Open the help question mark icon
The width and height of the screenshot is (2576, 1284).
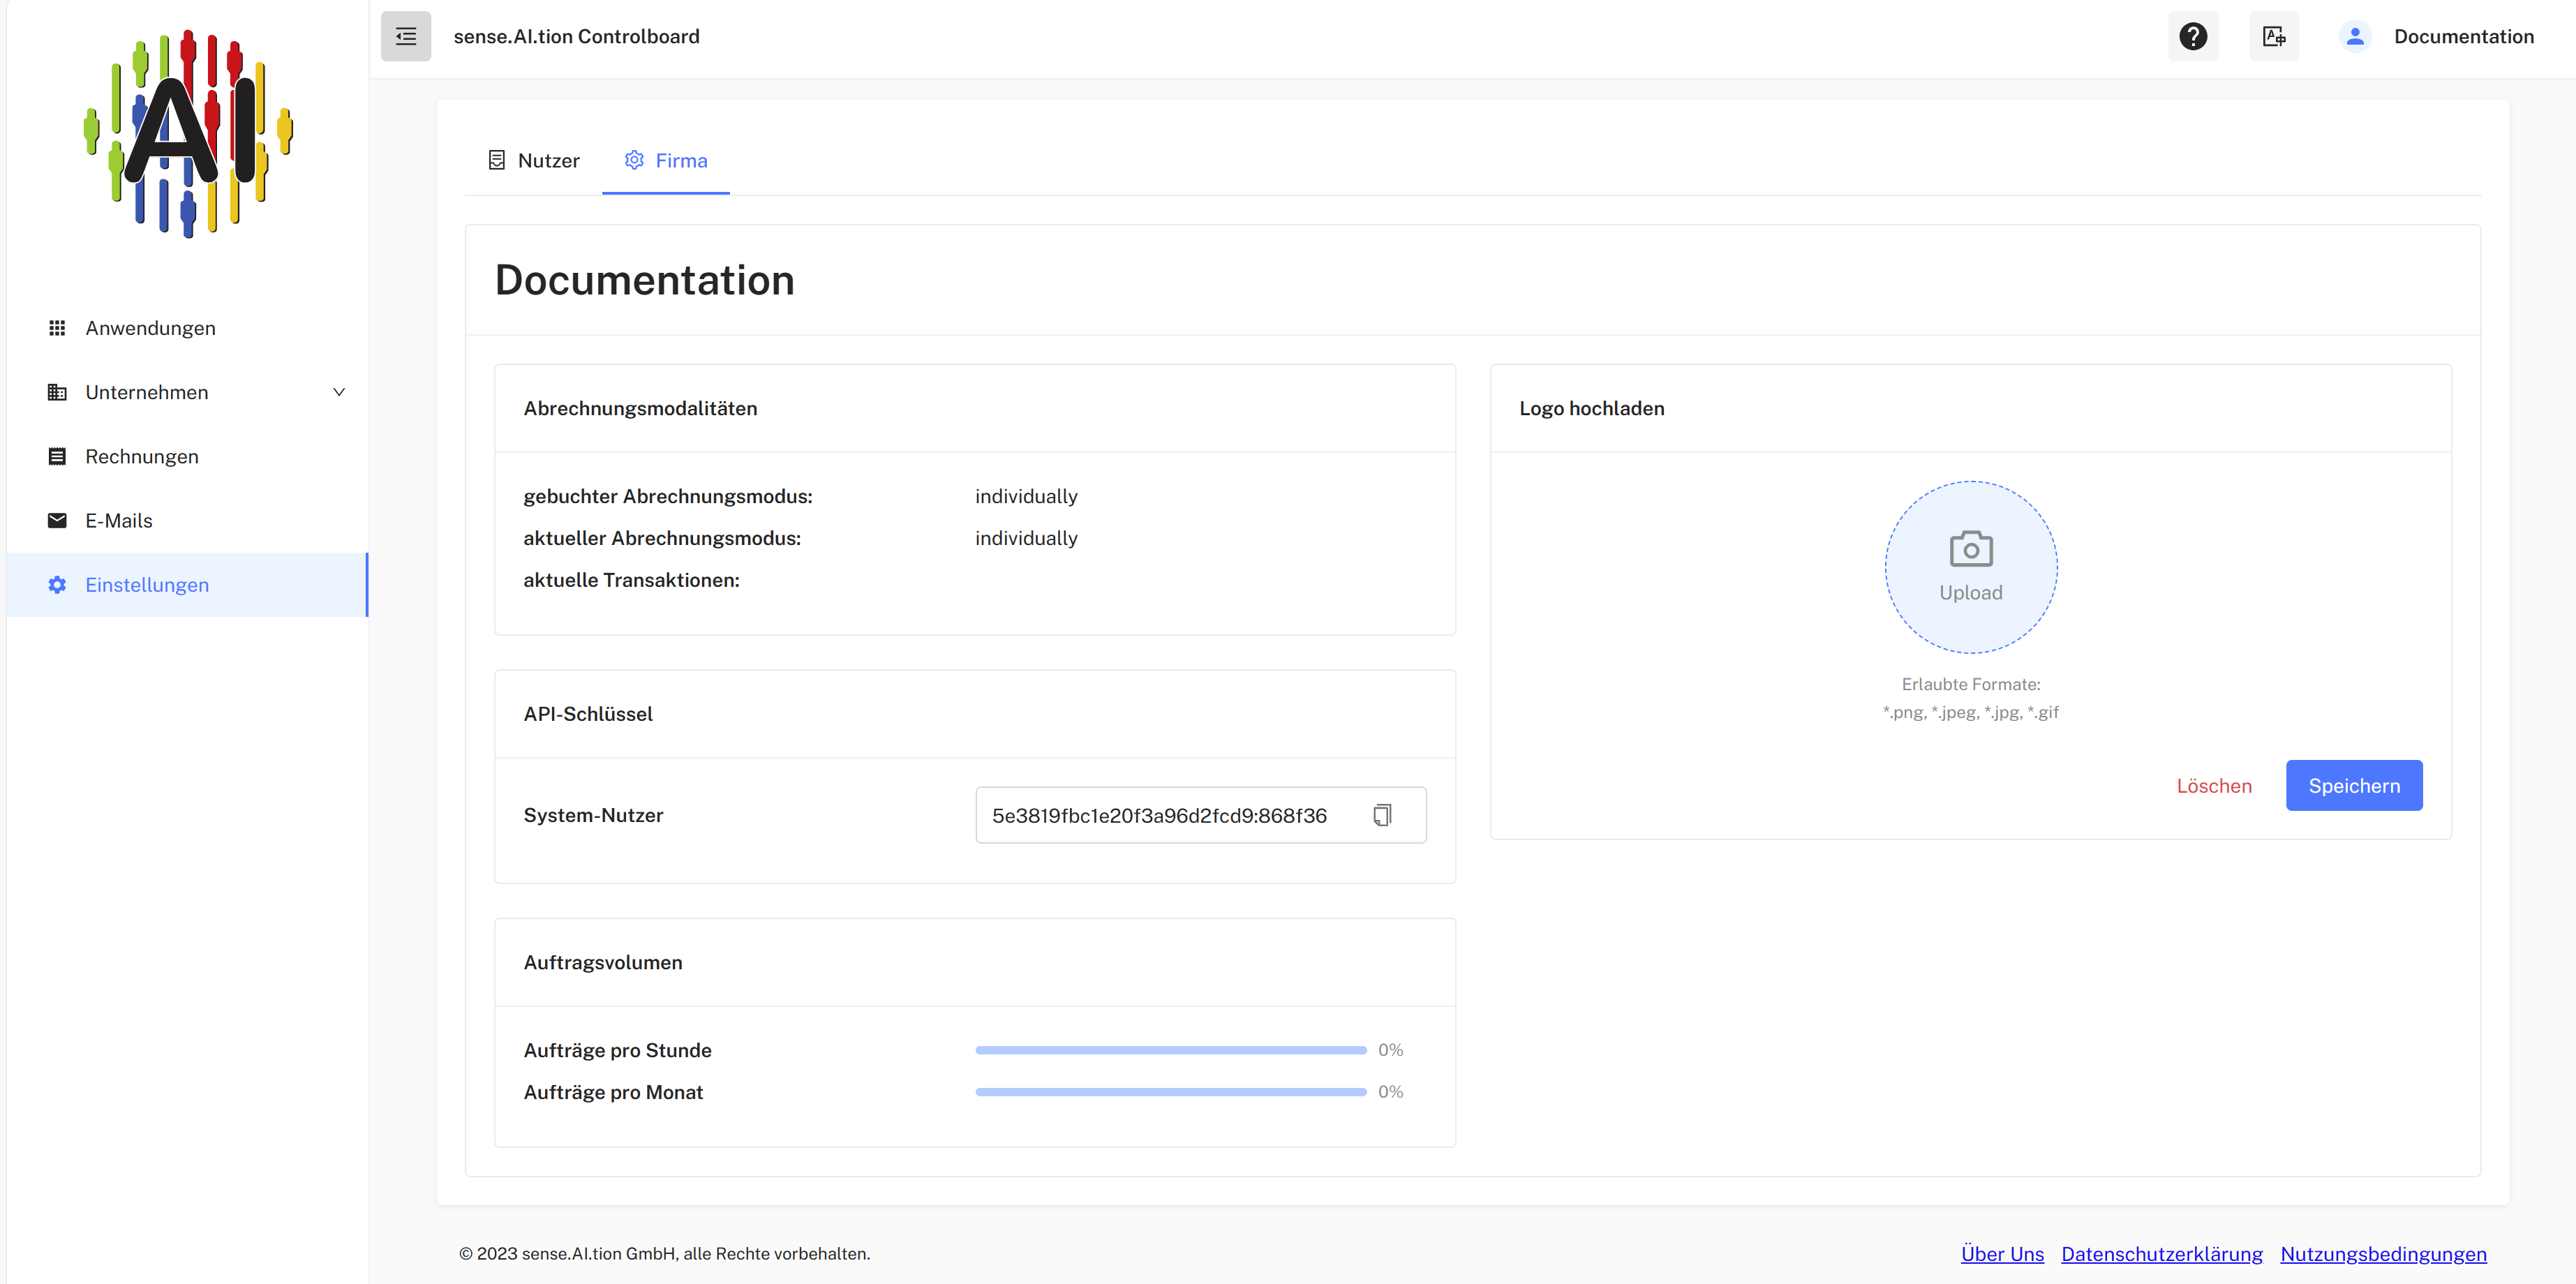click(x=2192, y=37)
